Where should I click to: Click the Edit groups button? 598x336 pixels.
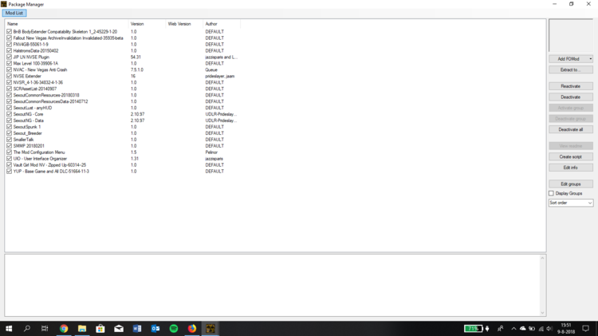point(571,184)
